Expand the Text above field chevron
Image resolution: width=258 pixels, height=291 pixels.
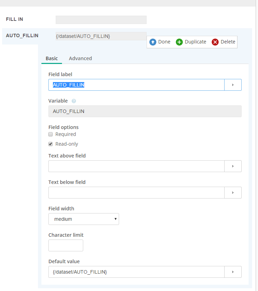click(x=233, y=166)
